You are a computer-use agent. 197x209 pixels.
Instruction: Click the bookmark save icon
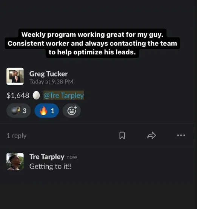pyautogui.click(x=122, y=135)
